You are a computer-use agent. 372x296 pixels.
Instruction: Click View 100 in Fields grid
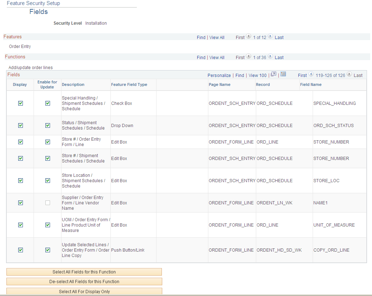(x=257, y=75)
